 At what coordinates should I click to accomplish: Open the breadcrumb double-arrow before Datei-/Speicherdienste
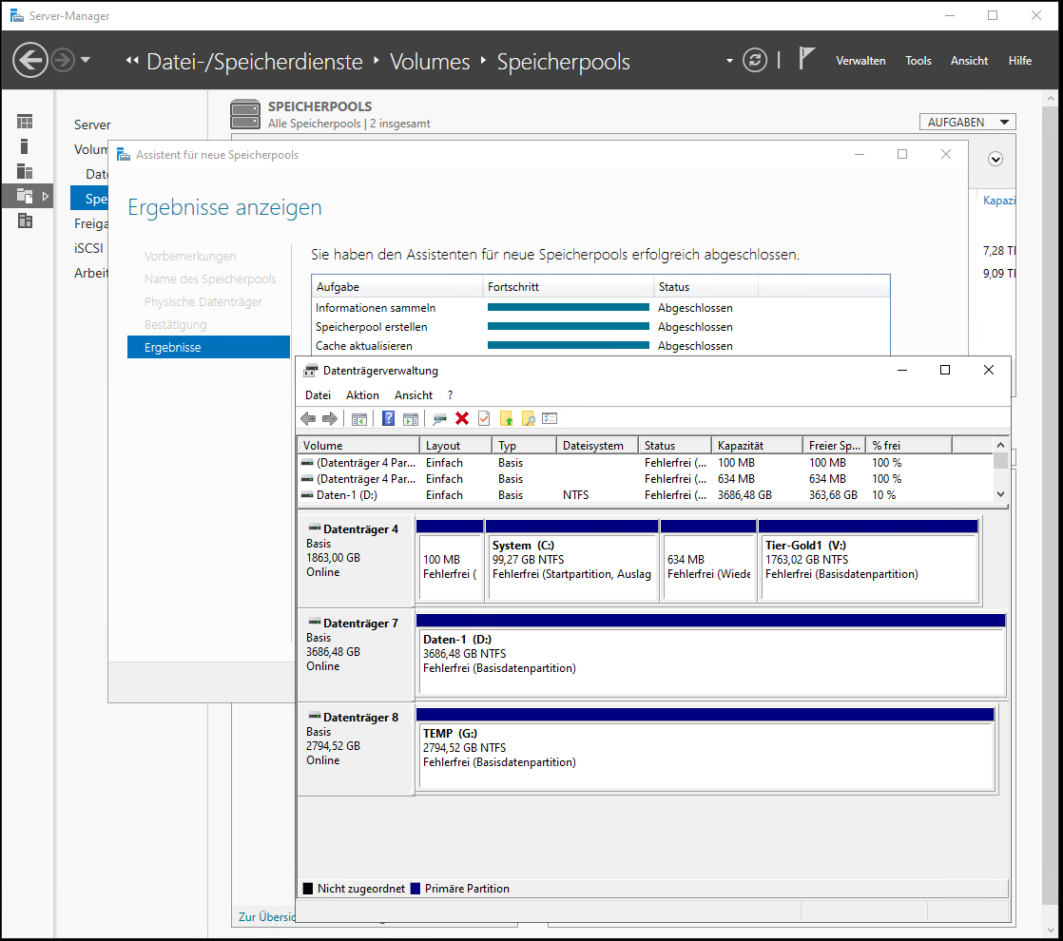[x=132, y=61]
